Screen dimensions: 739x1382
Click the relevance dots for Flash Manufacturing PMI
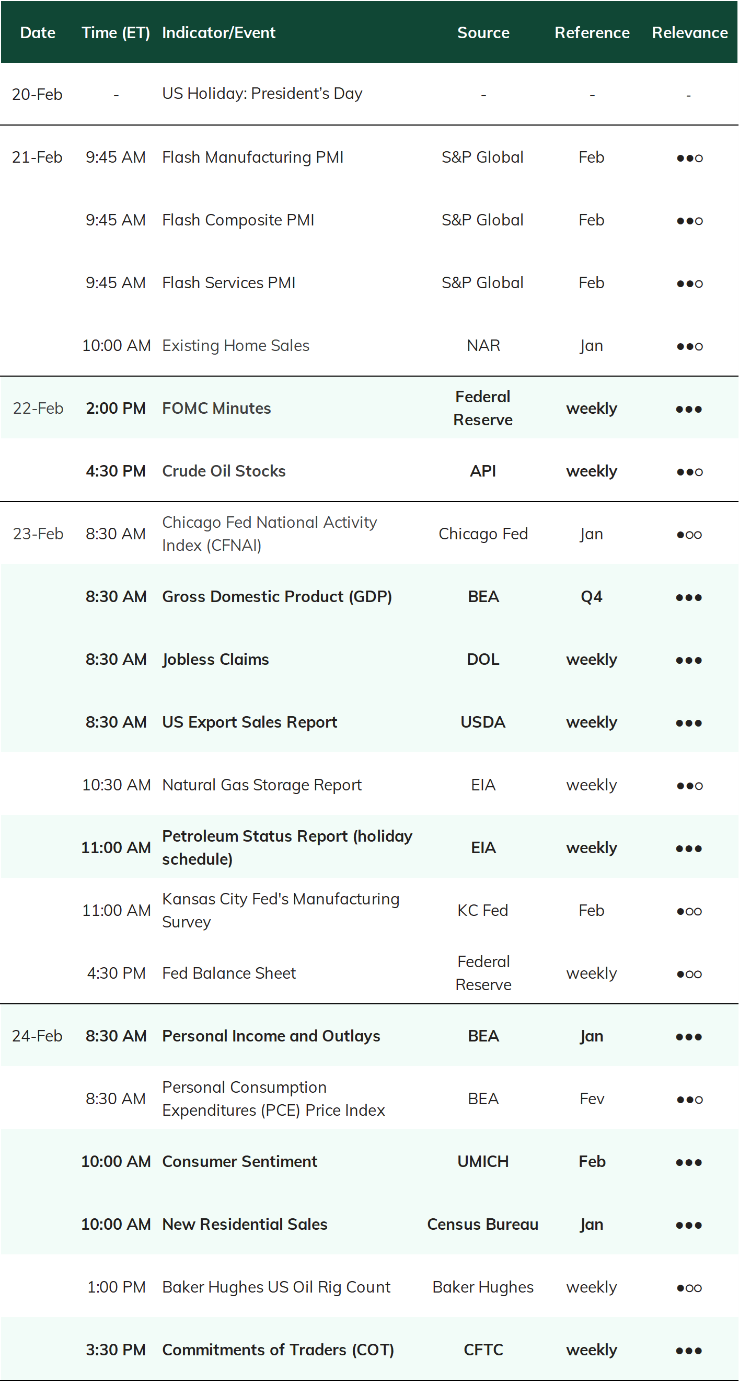[689, 158]
